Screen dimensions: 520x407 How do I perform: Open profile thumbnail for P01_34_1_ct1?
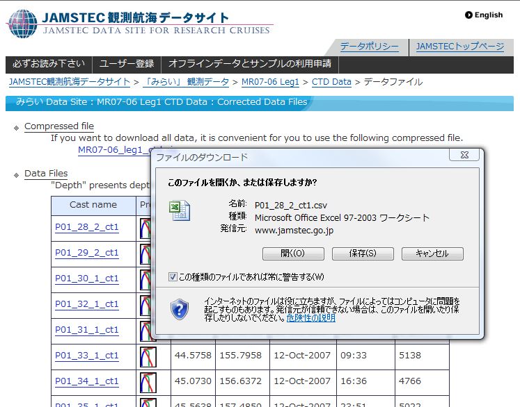tap(148, 382)
